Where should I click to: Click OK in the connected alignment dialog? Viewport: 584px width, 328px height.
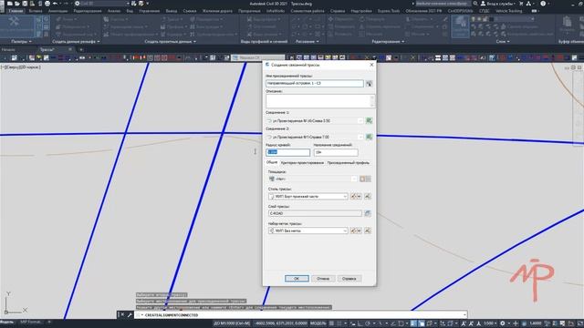(297, 279)
